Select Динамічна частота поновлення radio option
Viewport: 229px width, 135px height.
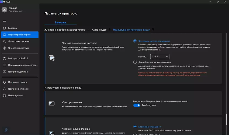(x=135, y=62)
